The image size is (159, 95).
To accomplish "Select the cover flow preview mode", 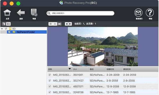I will click(59, 24).
